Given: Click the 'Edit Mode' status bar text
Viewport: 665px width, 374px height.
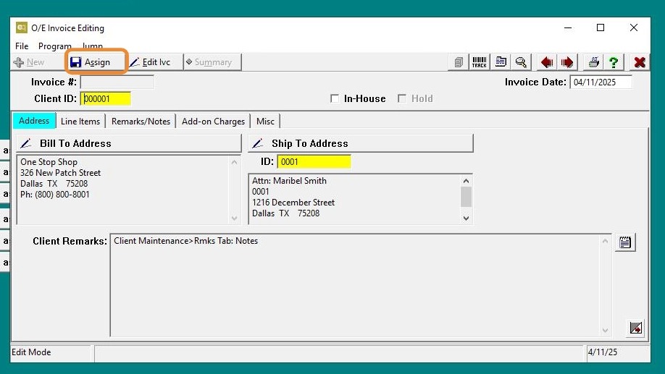Looking at the screenshot, I should [31, 352].
